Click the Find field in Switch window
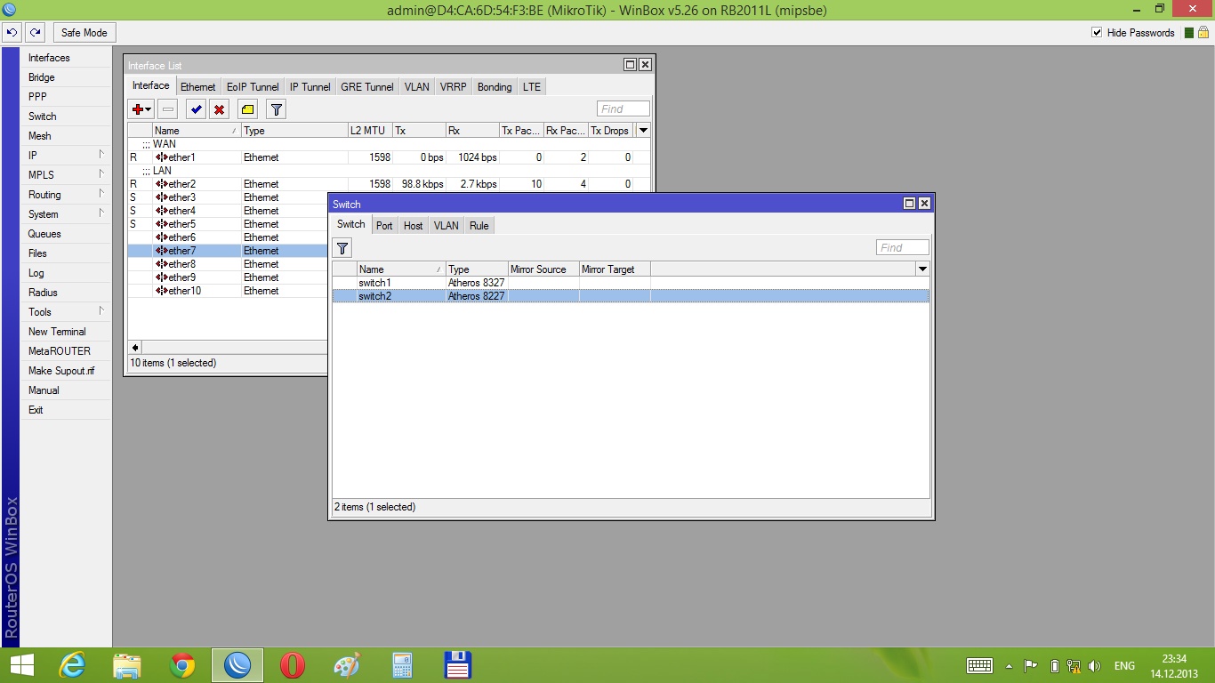1215x683 pixels. click(902, 248)
